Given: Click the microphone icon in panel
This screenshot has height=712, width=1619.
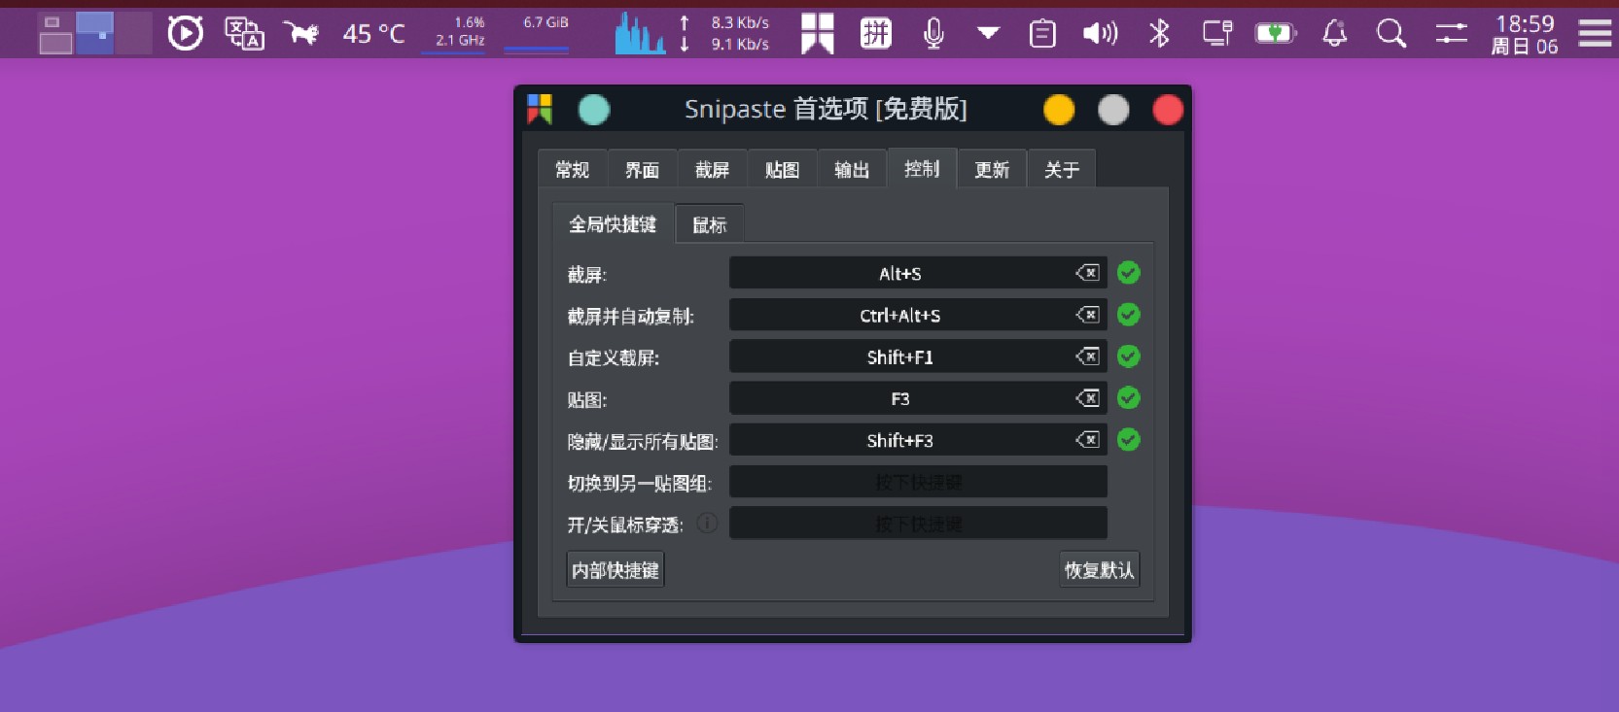Looking at the screenshot, I should point(933,34).
